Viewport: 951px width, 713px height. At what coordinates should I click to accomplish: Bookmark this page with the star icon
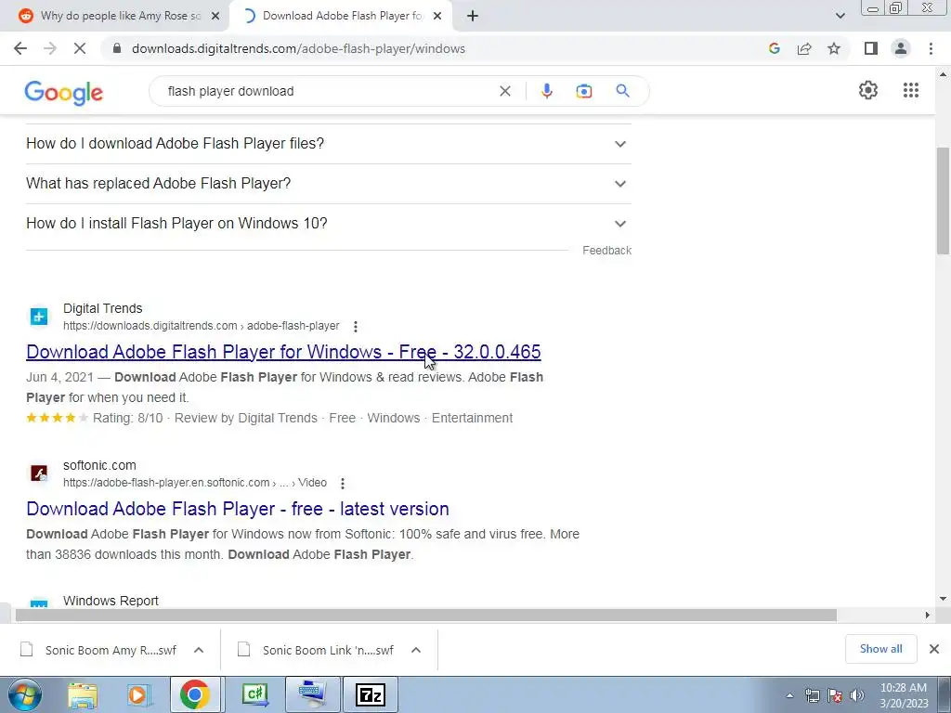pos(834,48)
